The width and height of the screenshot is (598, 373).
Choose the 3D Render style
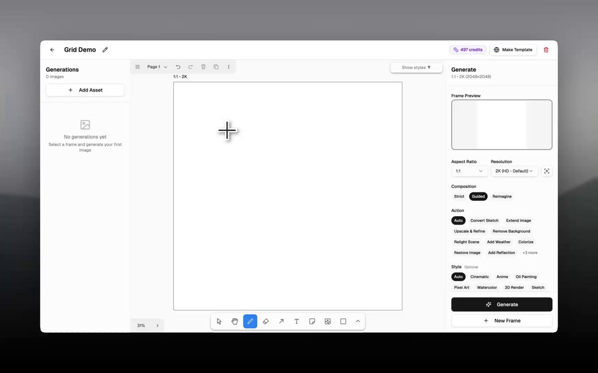pyautogui.click(x=514, y=287)
